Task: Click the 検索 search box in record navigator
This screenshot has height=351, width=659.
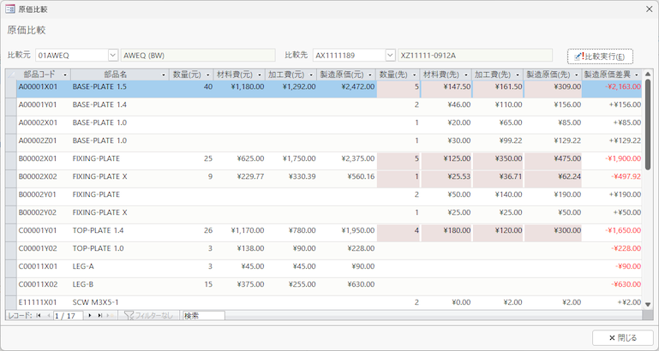Action: [203, 316]
